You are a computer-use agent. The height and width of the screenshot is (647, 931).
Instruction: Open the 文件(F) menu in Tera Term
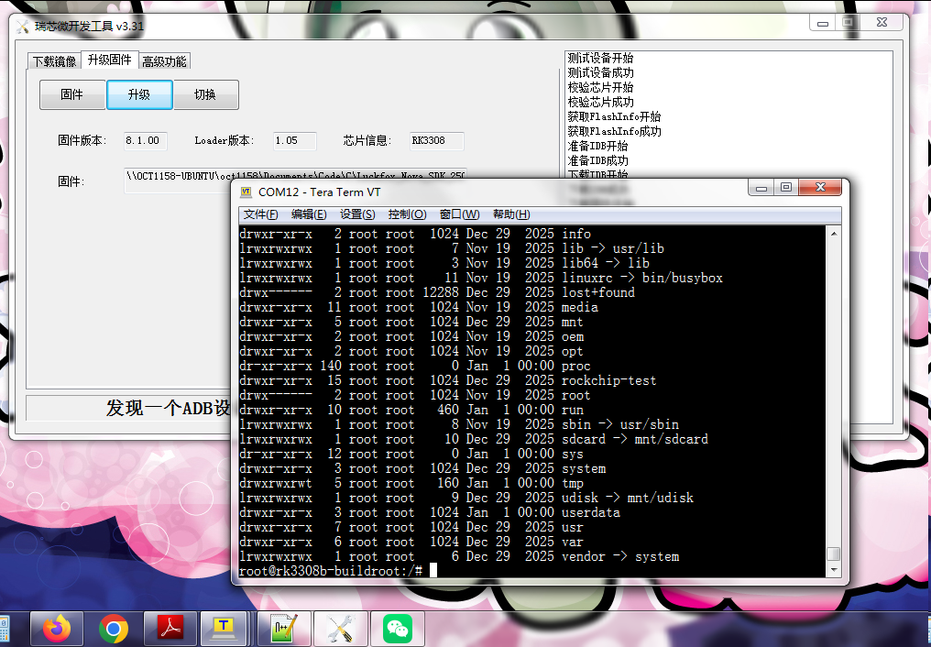click(x=260, y=214)
